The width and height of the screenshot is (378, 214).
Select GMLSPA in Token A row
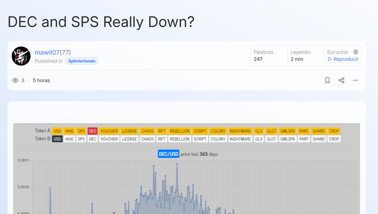[x=287, y=131]
